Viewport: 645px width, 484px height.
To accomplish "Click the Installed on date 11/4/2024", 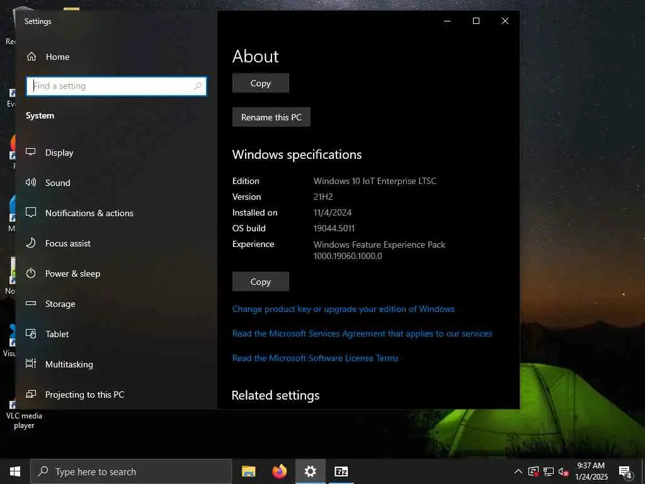I will point(333,213).
